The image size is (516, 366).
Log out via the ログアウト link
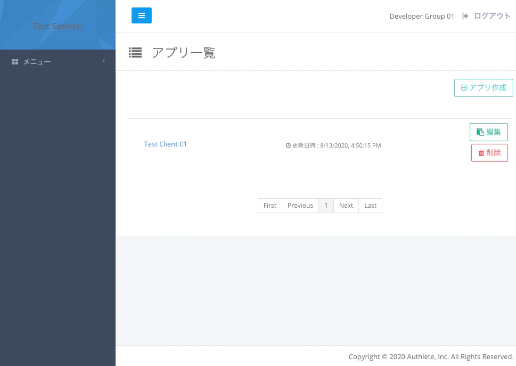pyautogui.click(x=492, y=16)
